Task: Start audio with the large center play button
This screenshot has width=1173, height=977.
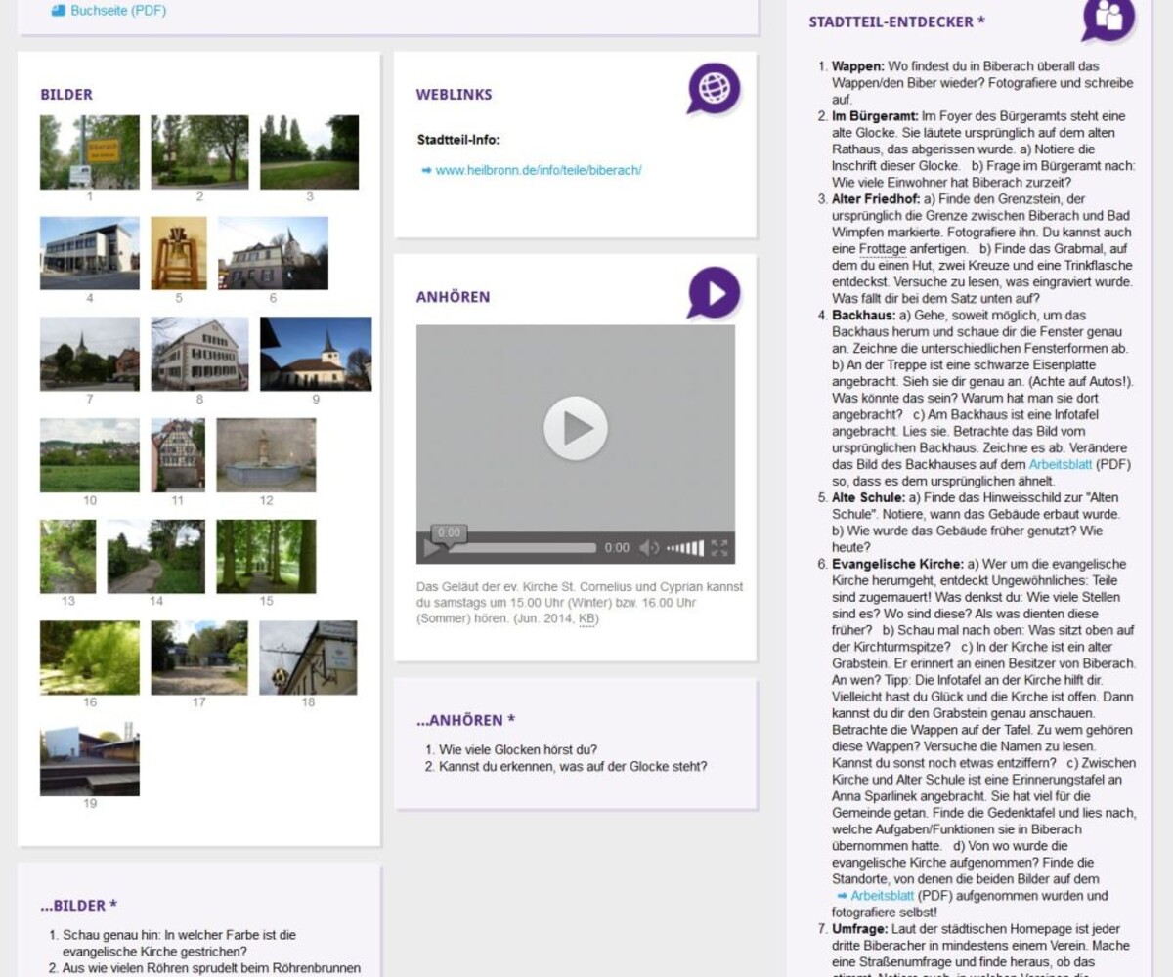Action: [576, 428]
